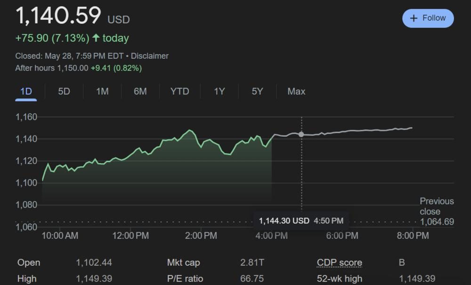The image size is (471, 285).
Task: Switch to the 1Y range
Action: [x=219, y=91]
